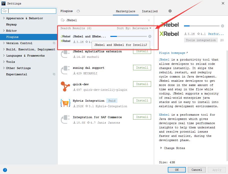Screen dimensions: 228x174
Task: Click the settings search magnifier icon
Action: click(5, 11)
